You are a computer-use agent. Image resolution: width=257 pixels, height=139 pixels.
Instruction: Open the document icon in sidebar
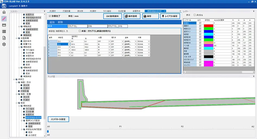point(4,38)
